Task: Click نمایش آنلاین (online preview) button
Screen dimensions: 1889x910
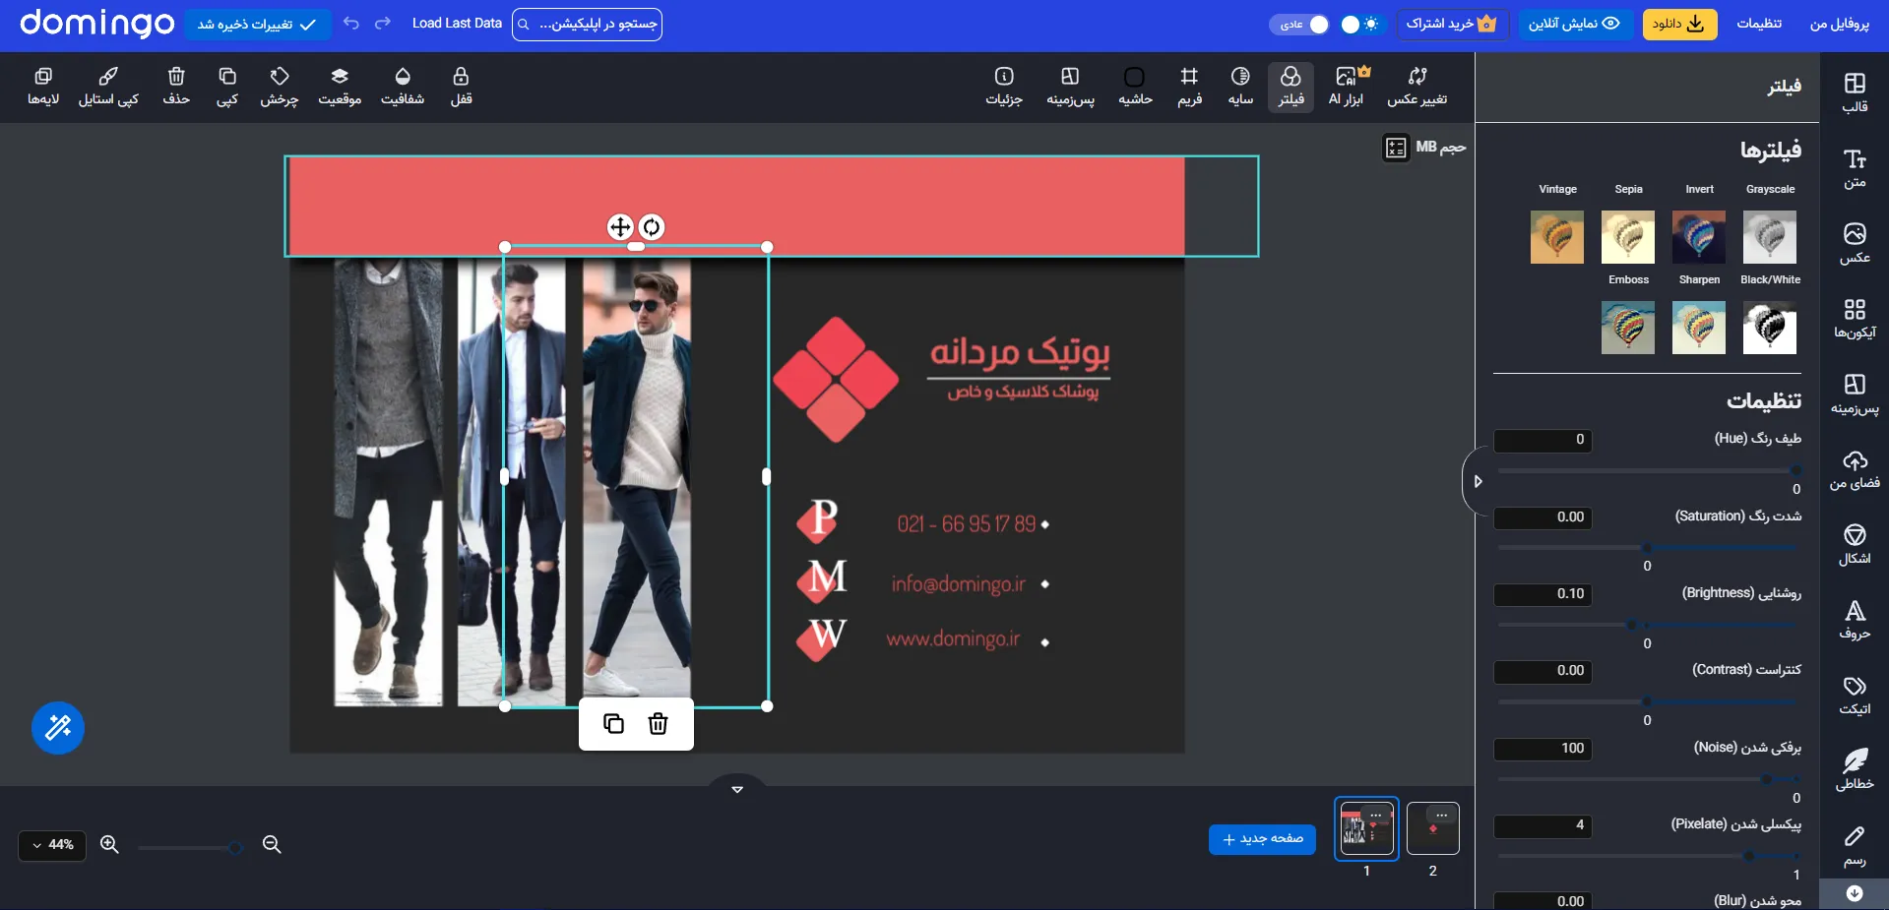Action: (1575, 24)
